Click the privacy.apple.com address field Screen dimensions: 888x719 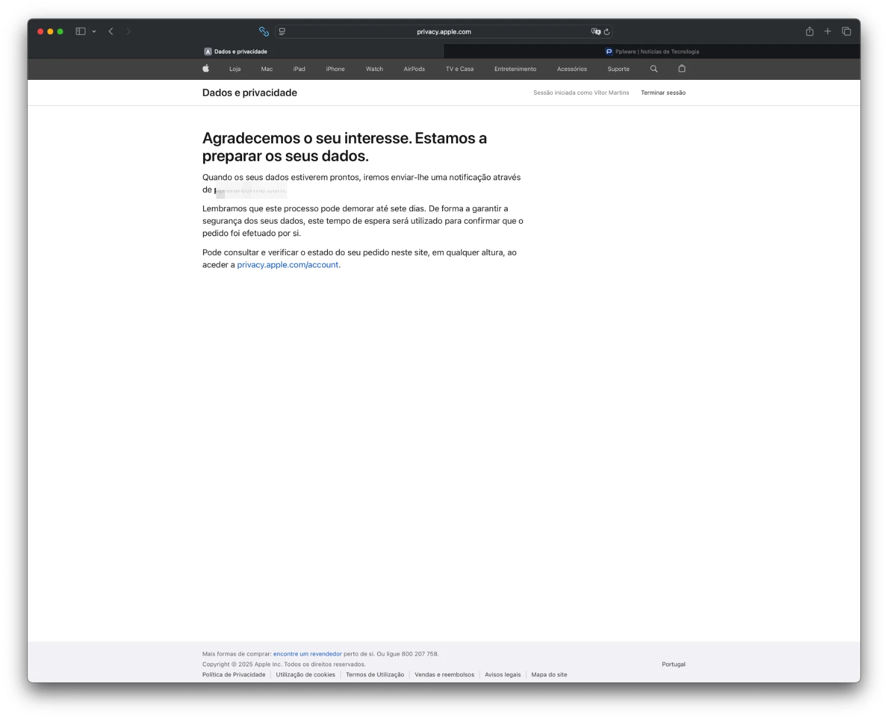443,32
